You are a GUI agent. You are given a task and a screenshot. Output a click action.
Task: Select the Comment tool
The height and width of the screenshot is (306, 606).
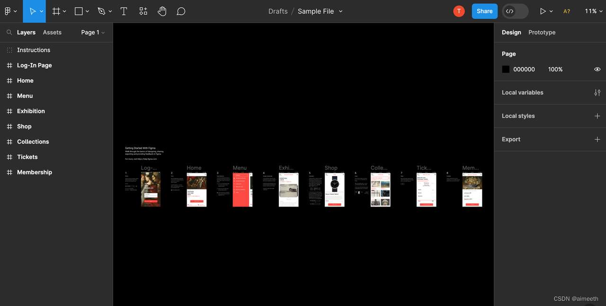click(181, 11)
